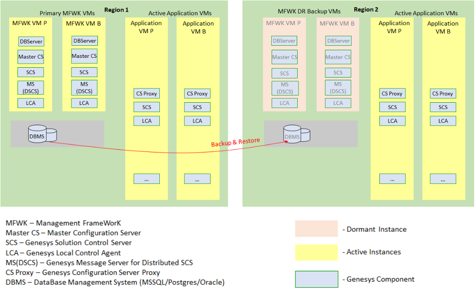This screenshot has width=475, height=291.
Task: Select the yellow Active Instances legend swatch
Action: 316,252
